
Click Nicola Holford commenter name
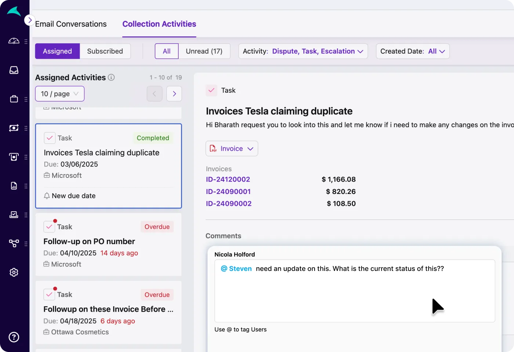(235, 254)
